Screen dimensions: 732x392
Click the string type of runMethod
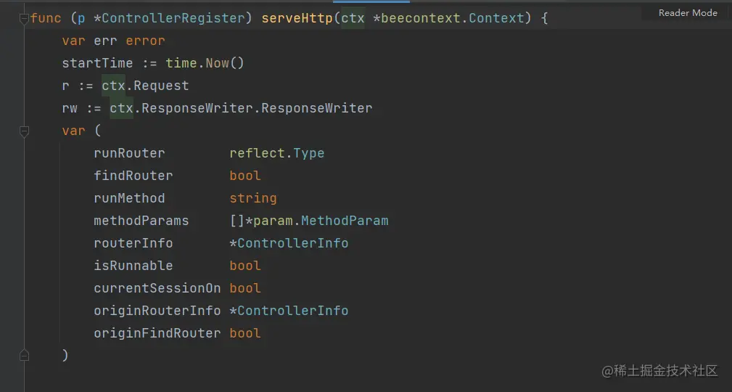253,198
